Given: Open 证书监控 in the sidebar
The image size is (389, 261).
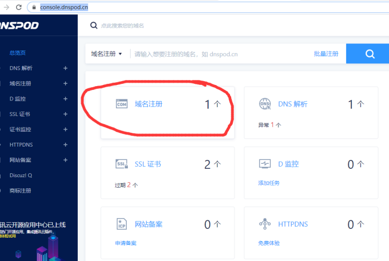Looking at the screenshot, I should [x=20, y=129].
